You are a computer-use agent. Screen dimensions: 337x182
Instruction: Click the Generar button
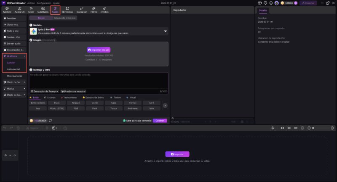point(160,121)
